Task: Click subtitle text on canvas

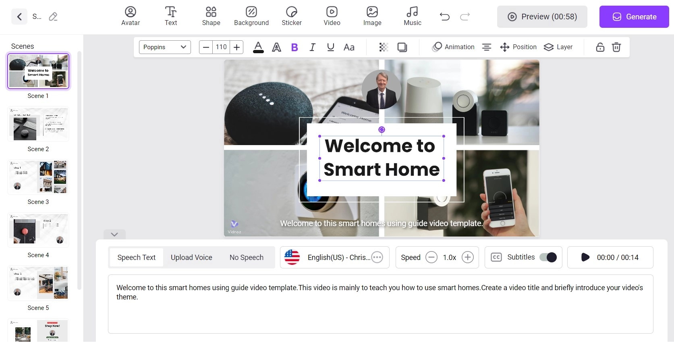Action: (381, 223)
